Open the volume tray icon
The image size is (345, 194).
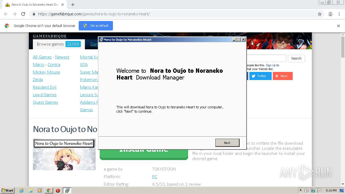point(306,190)
